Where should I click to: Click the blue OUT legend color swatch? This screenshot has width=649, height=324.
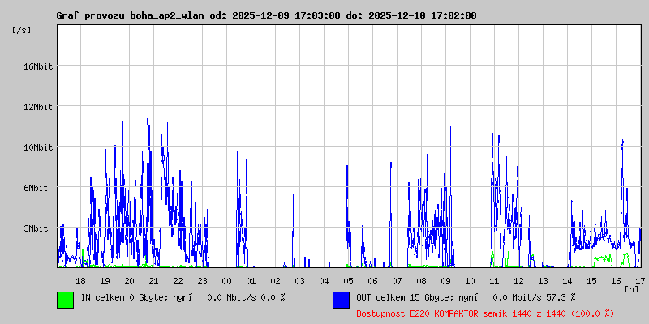pos(341,299)
